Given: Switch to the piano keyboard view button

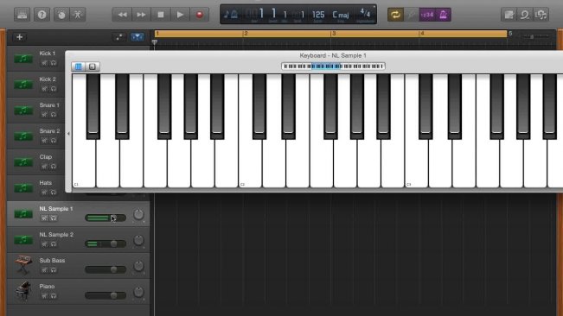Looking at the screenshot, I should click(79, 66).
